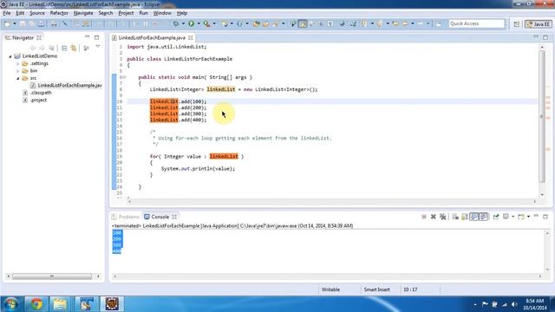Toggle Mark Occurrences highlighted toolbar button
The height and width of the screenshot is (312, 555).
point(303,23)
